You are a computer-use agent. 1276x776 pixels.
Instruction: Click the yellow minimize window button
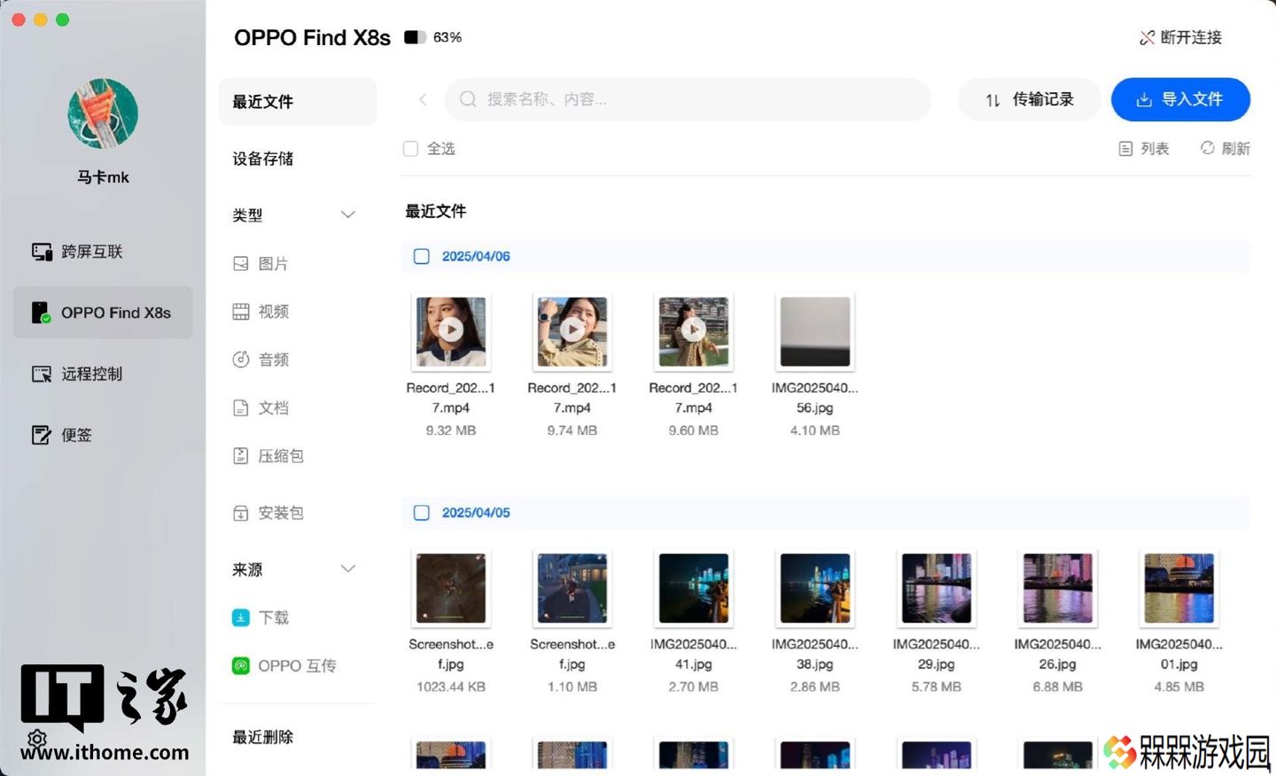click(x=41, y=19)
